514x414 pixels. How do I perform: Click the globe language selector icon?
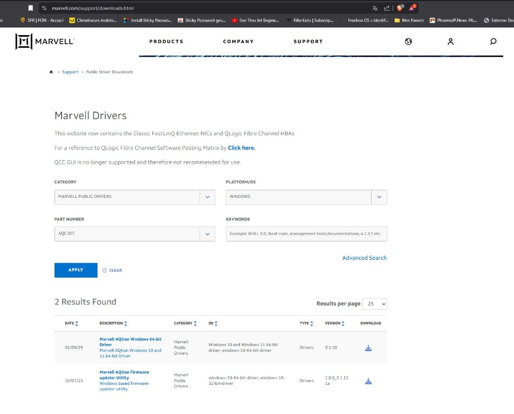point(408,42)
